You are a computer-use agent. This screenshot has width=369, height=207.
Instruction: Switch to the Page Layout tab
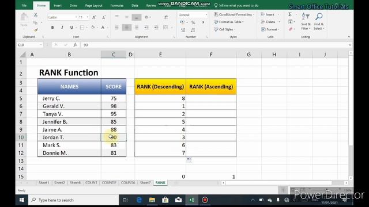click(x=93, y=5)
